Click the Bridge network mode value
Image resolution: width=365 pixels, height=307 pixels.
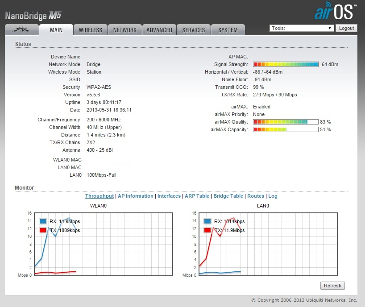[93, 64]
